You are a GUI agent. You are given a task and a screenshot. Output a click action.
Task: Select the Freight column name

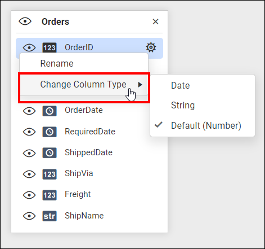(78, 194)
